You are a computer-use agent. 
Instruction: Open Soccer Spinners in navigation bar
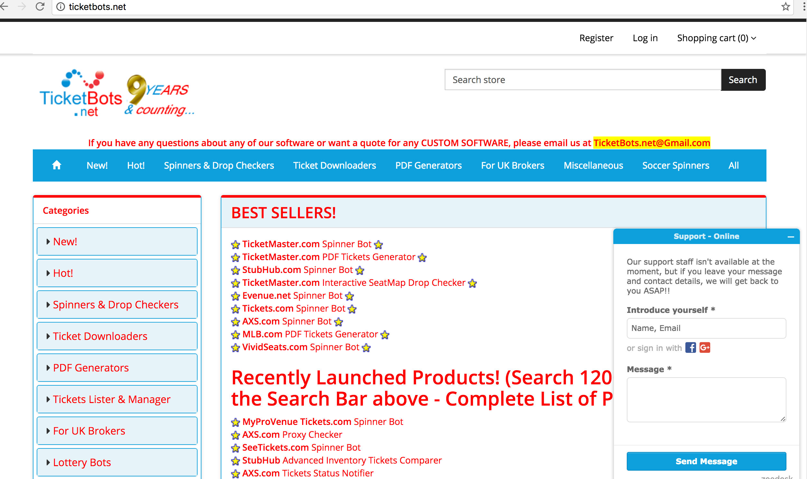pos(676,165)
